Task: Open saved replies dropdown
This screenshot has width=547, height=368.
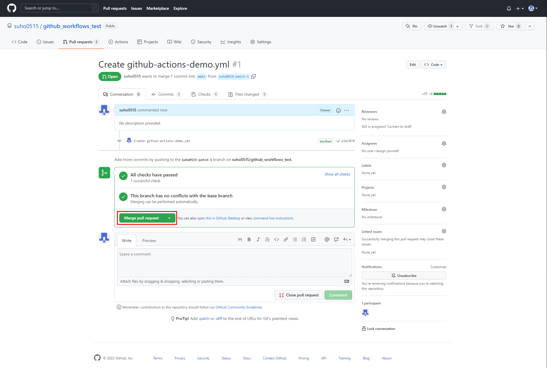Action: (347, 239)
